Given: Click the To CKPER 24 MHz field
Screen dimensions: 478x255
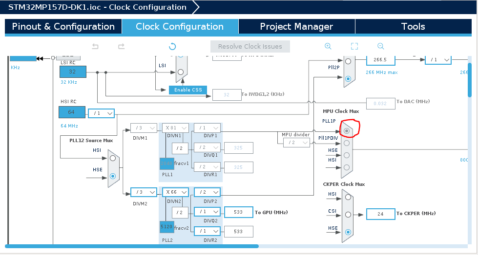Looking at the screenshot, I should 380,214.
